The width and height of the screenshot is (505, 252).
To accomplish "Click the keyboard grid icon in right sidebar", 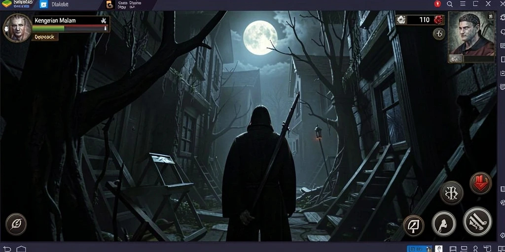I will (x=503, y=46).
